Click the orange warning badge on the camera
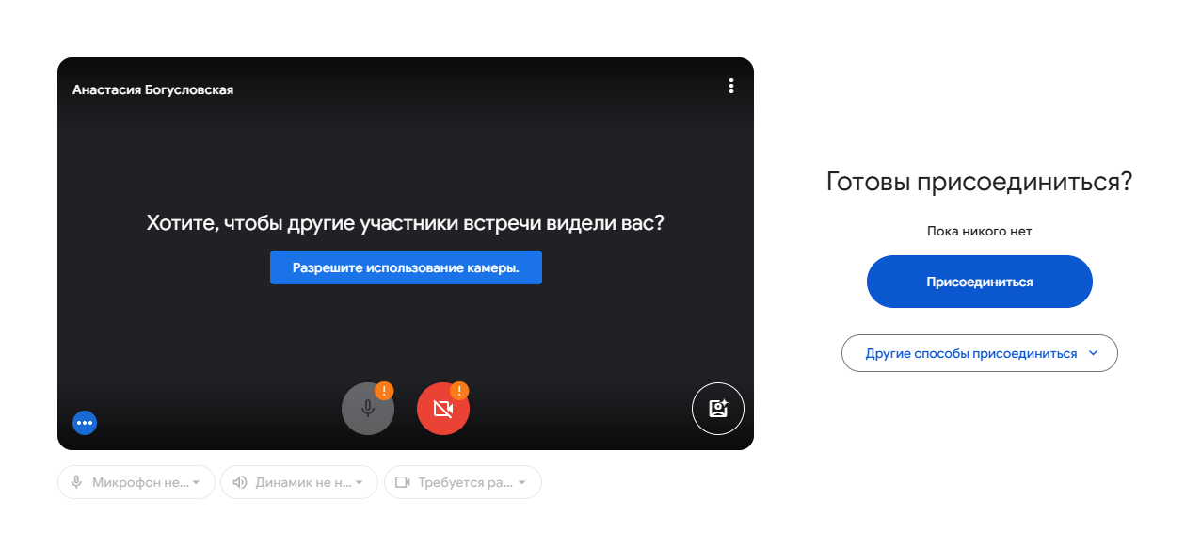The image size is (1201, 550). click(x=459, y=390)
